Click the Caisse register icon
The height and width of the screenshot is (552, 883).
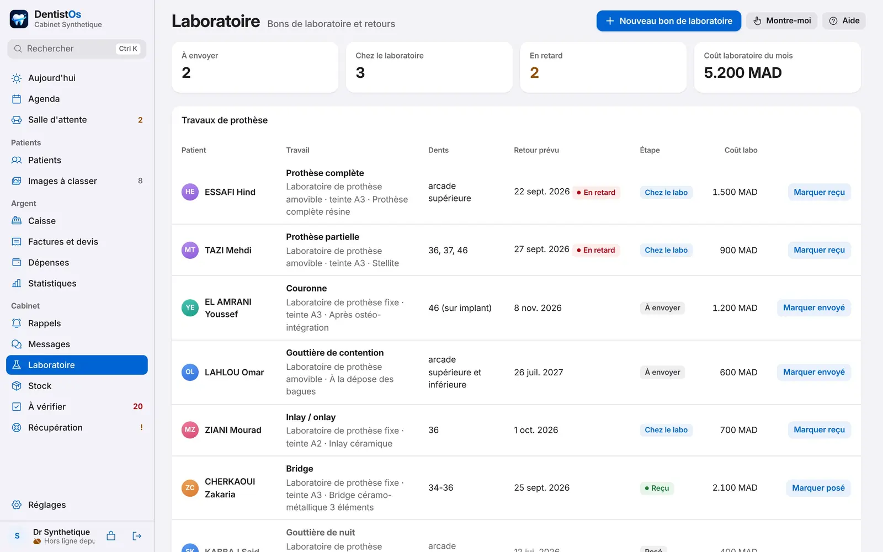[x=17, y=221]
